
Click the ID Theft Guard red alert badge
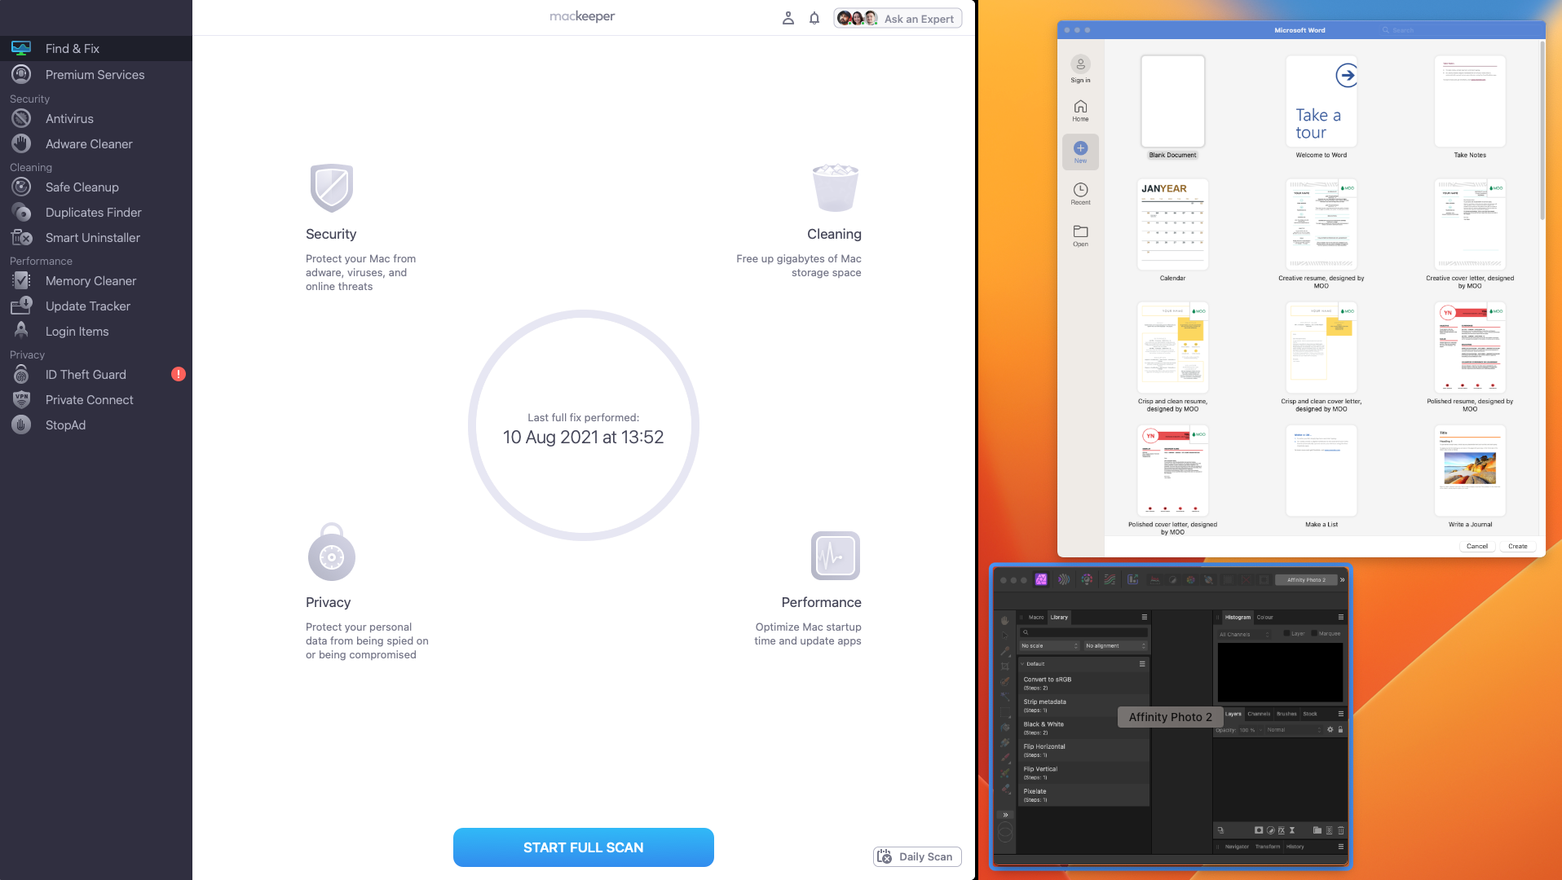point(179,374)
